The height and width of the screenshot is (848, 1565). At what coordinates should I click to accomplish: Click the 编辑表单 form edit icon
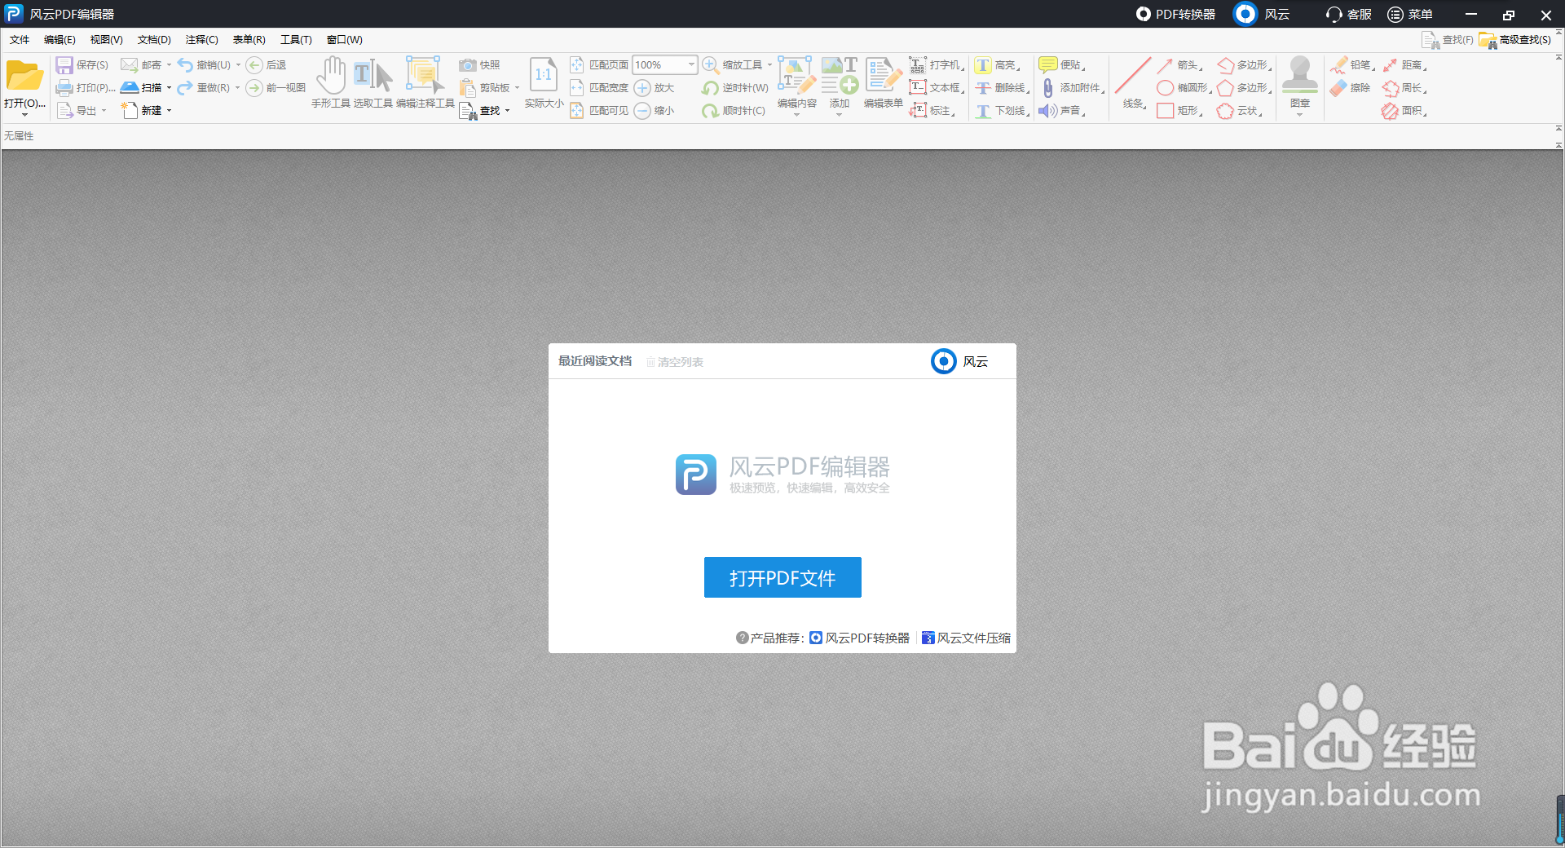[x=883, y=75]
